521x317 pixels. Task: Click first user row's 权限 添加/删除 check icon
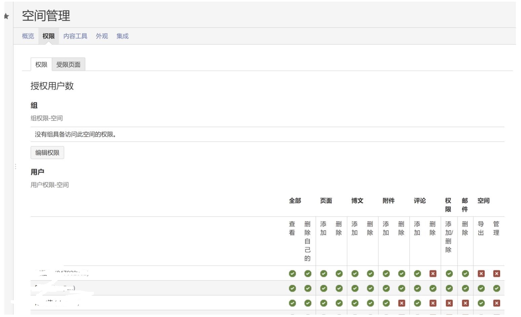(449, 274)
